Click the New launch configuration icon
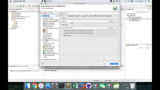160x90 pixels. [42, 13]
